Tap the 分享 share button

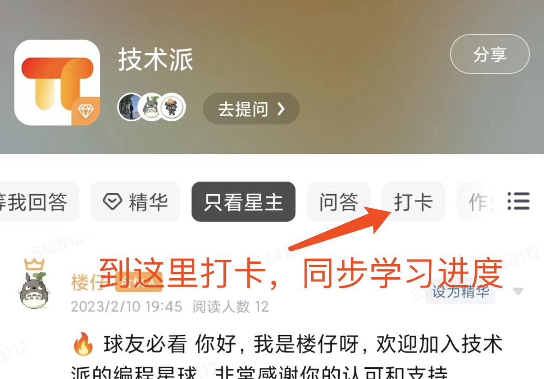[489, 54]
